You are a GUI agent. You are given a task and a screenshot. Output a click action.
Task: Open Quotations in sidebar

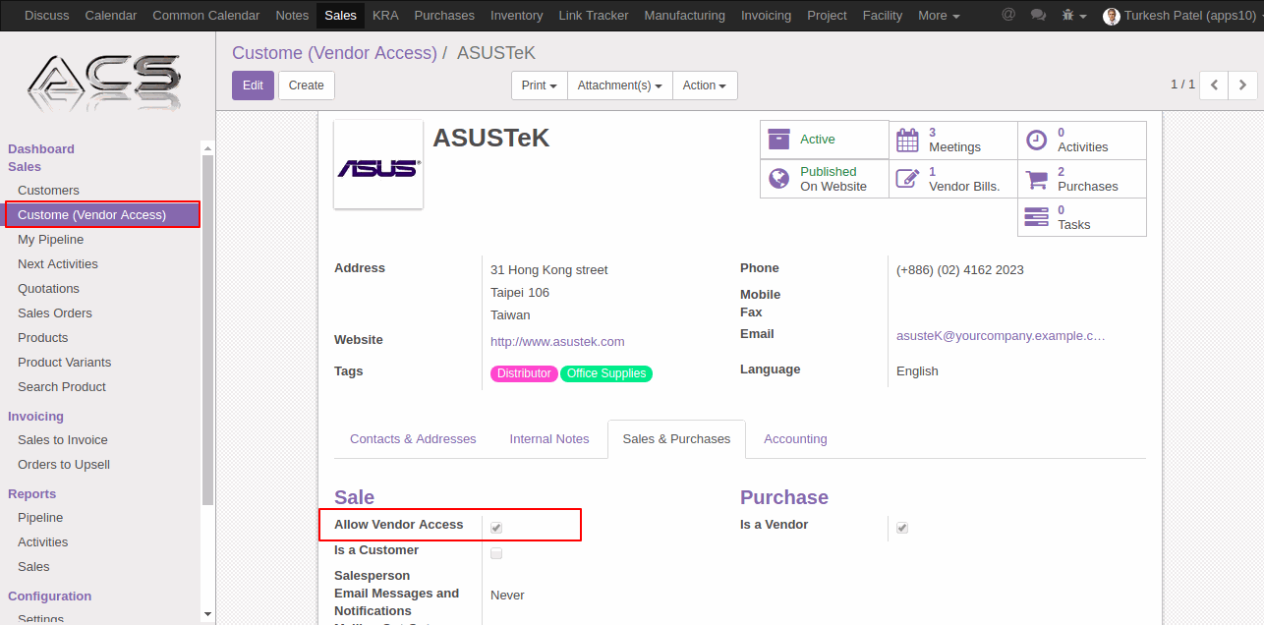pyautogui.click(x=48, y=289)
